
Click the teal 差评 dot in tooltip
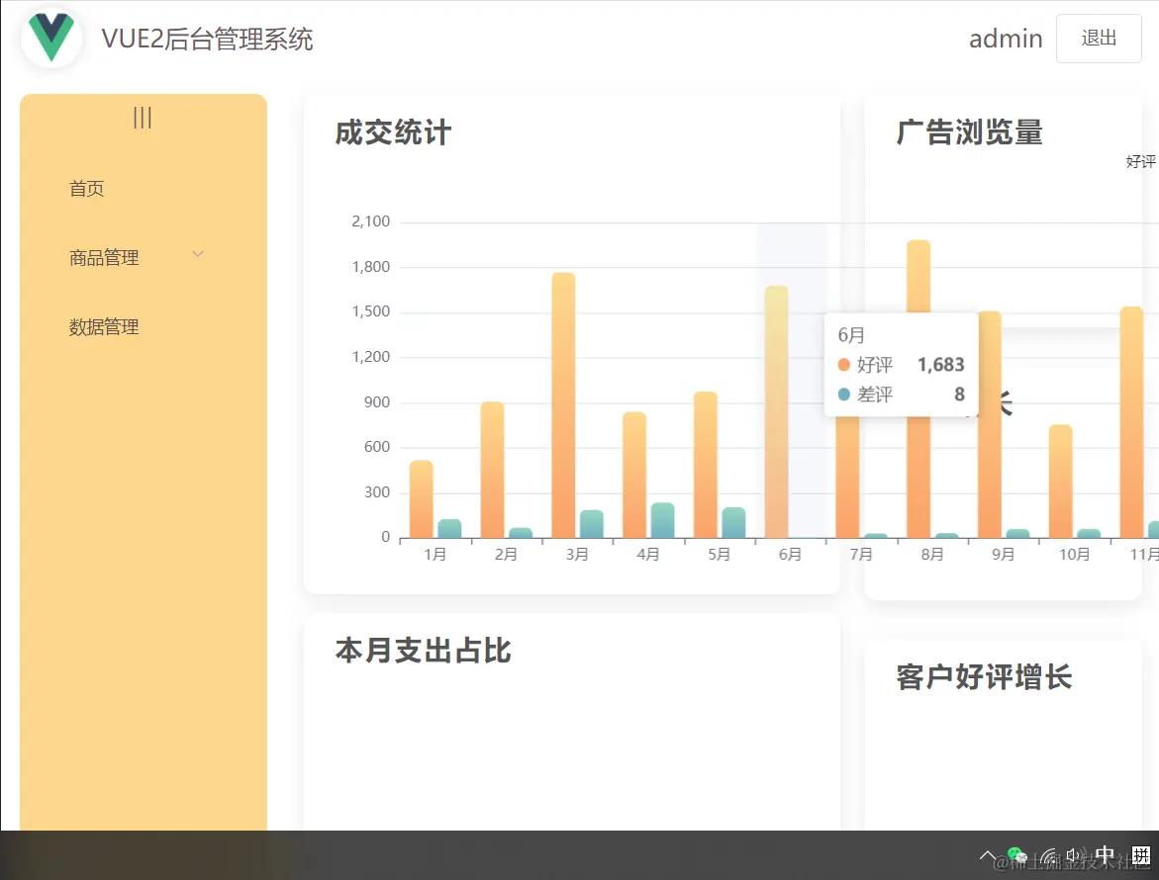coord(843,395)
